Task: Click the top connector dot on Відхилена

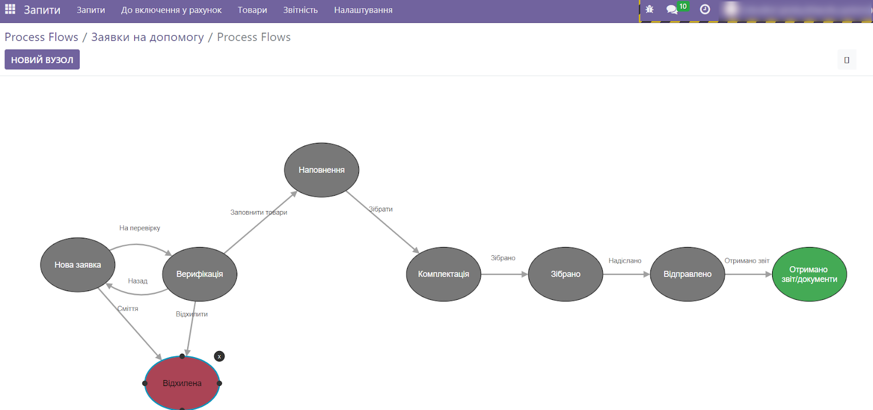Action: click(x=182, y=356)
